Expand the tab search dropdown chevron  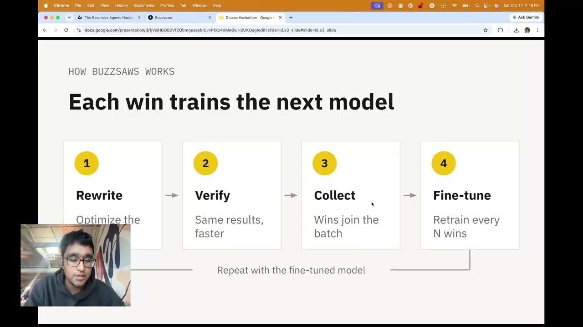coord(69,17)
